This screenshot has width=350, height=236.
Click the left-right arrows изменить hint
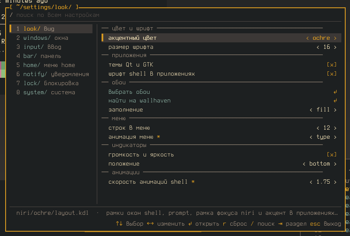(x=165, y=224)
